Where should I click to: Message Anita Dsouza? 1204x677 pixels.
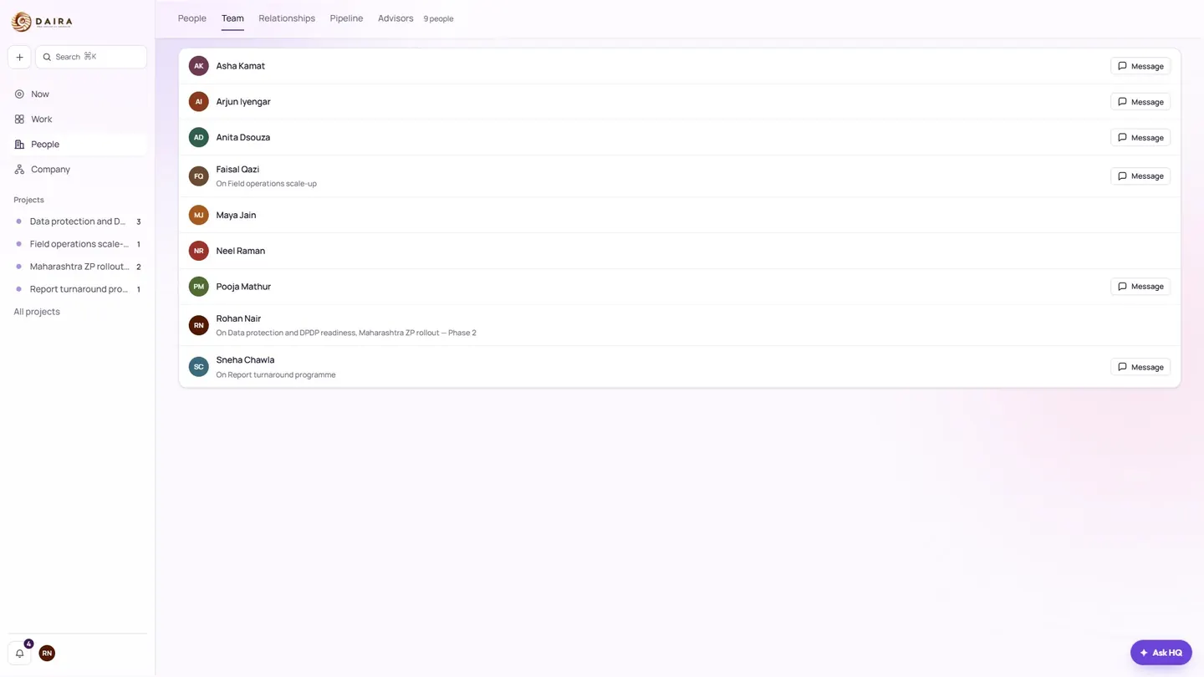pyautogui.click(x=1140, y=138)
